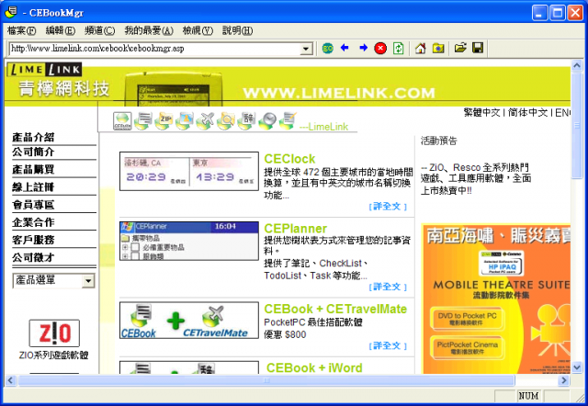Click the 公司簡介 sidebar link
This screenshot has width=588, height=406.
[x=33, y=152]
